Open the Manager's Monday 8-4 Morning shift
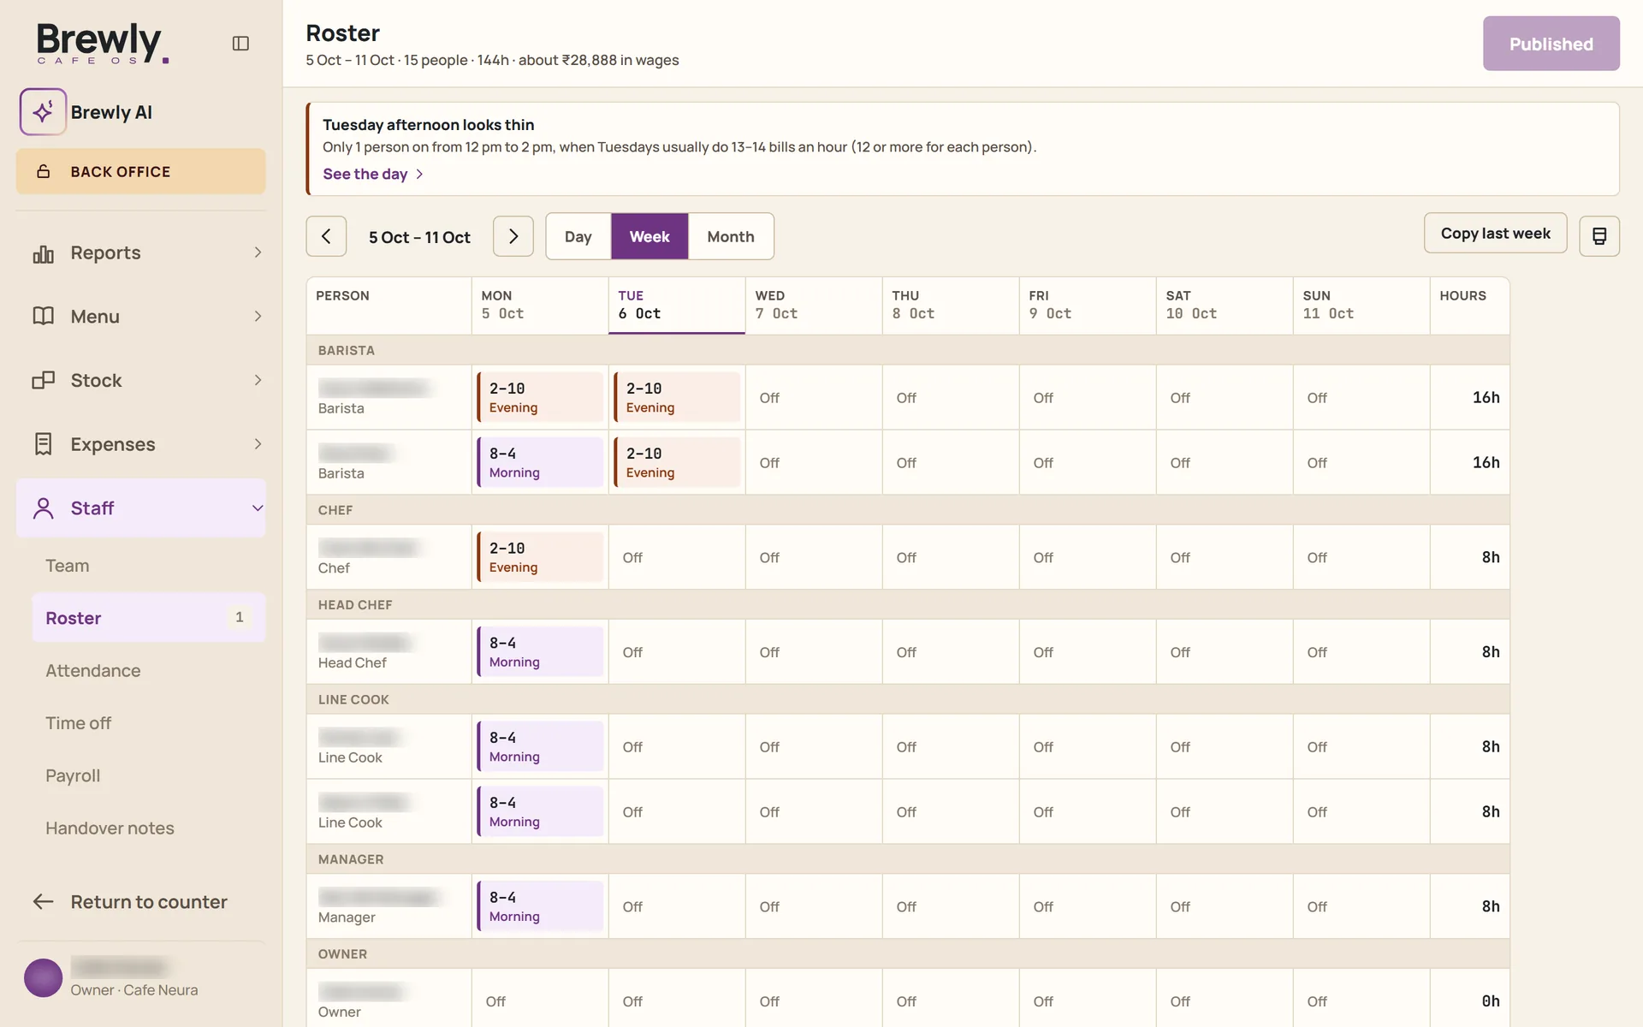The height and width of the screenshot is (1027, 1643). (540, 906)
